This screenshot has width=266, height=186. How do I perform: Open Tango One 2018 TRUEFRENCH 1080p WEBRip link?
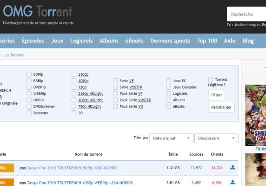[x=80, y=183]
